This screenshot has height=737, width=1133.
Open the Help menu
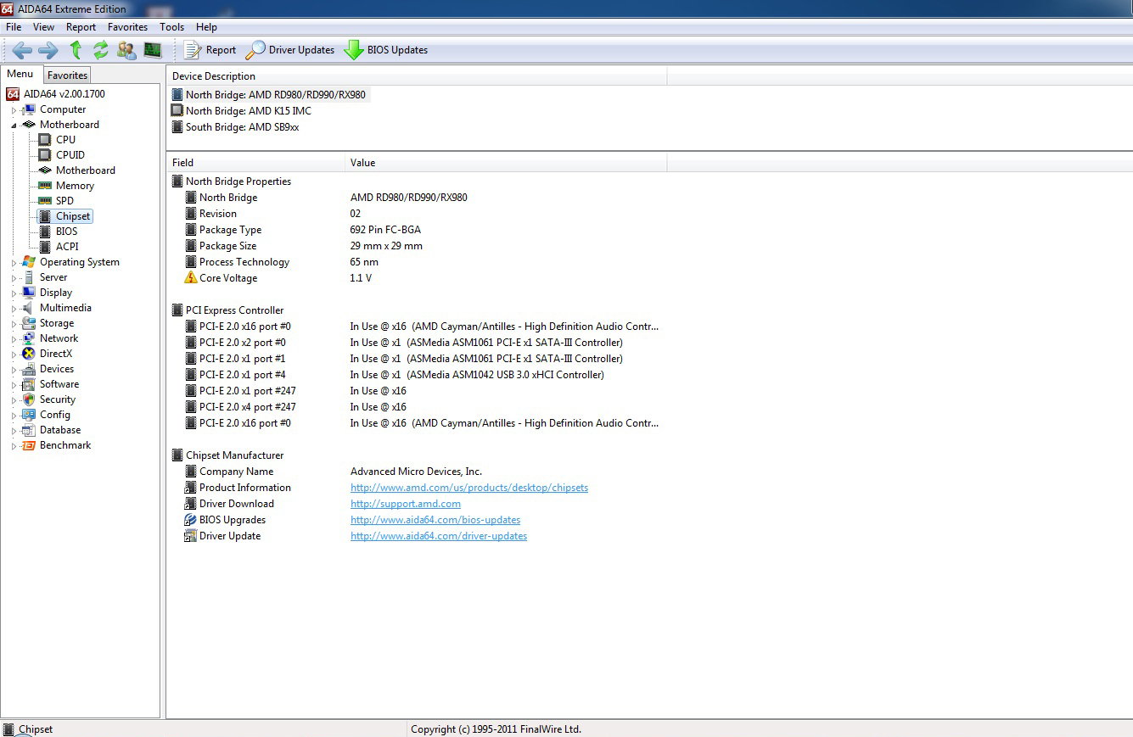point(206,27)
